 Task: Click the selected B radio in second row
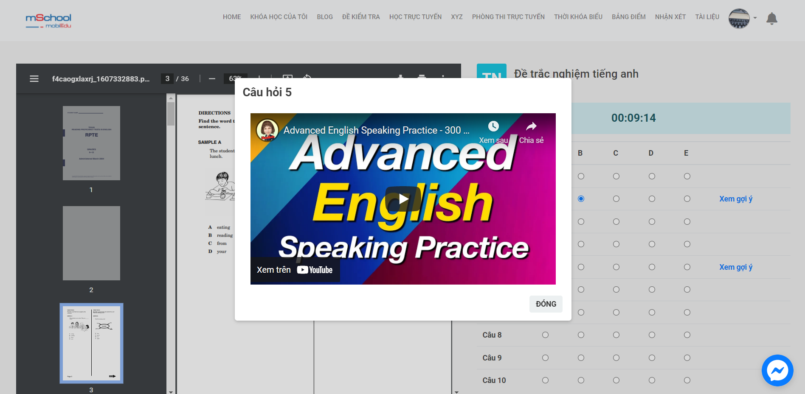tap(581, 199)
